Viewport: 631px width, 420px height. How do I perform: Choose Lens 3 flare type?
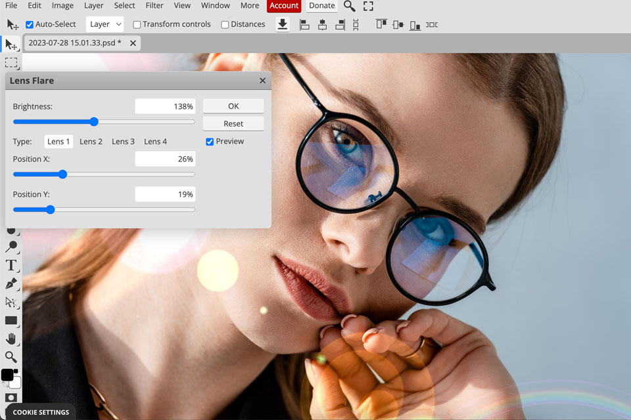click(123, 142)
